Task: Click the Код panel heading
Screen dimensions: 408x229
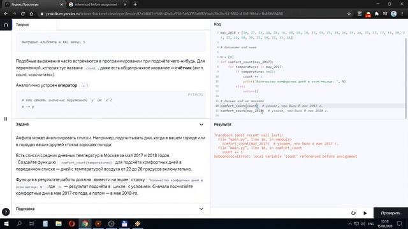Action: coord(217,24)
